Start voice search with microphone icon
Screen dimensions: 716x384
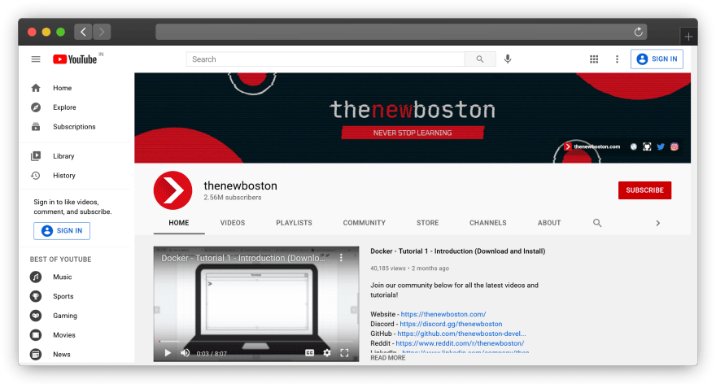click(508, 59)
